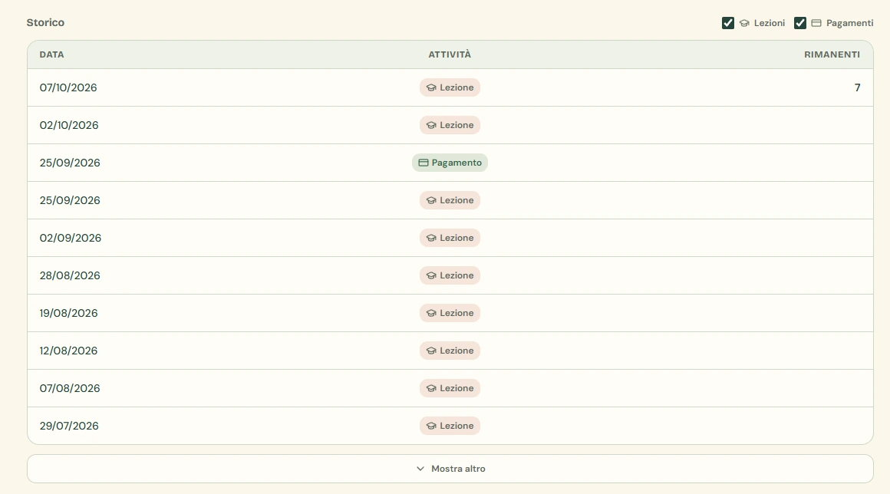The image size is (890, 494).
Task: Select the date 29/07/2026
Action: [69, 426]
